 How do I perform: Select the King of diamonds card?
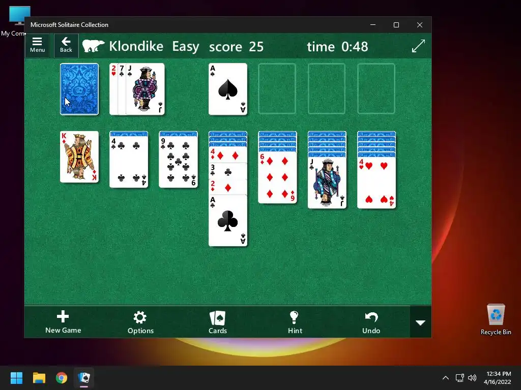[x=79, y=157]
